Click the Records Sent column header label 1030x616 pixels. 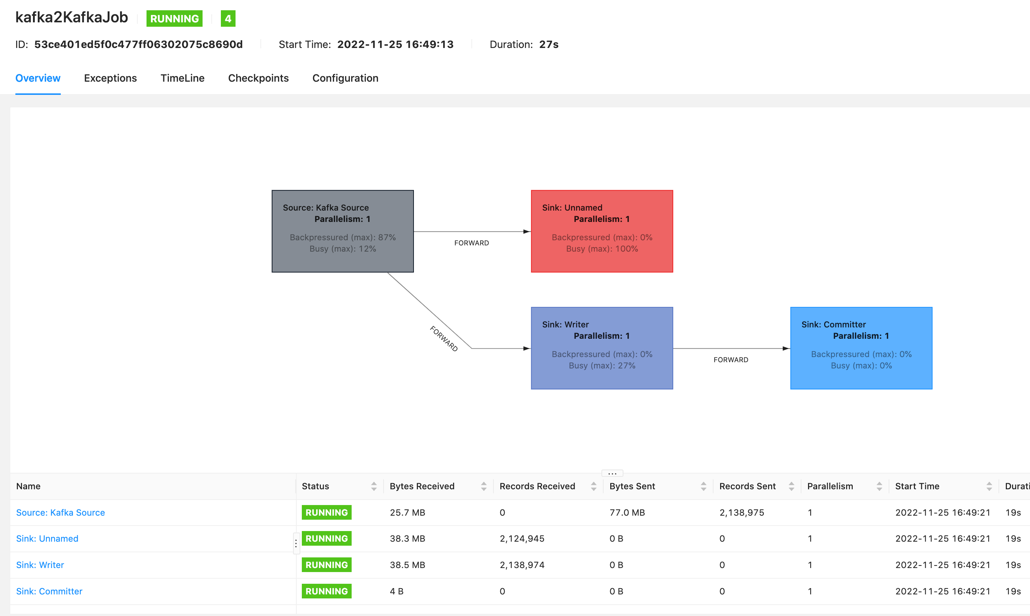click(747, 486)
